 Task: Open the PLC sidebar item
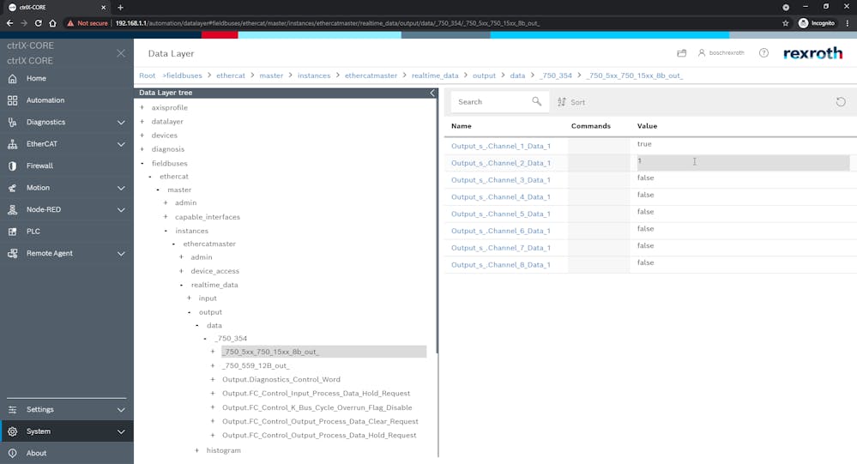point(33,232)
